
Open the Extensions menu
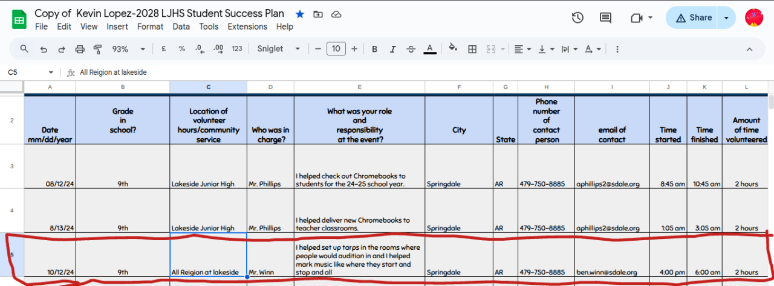coord(247,27)
